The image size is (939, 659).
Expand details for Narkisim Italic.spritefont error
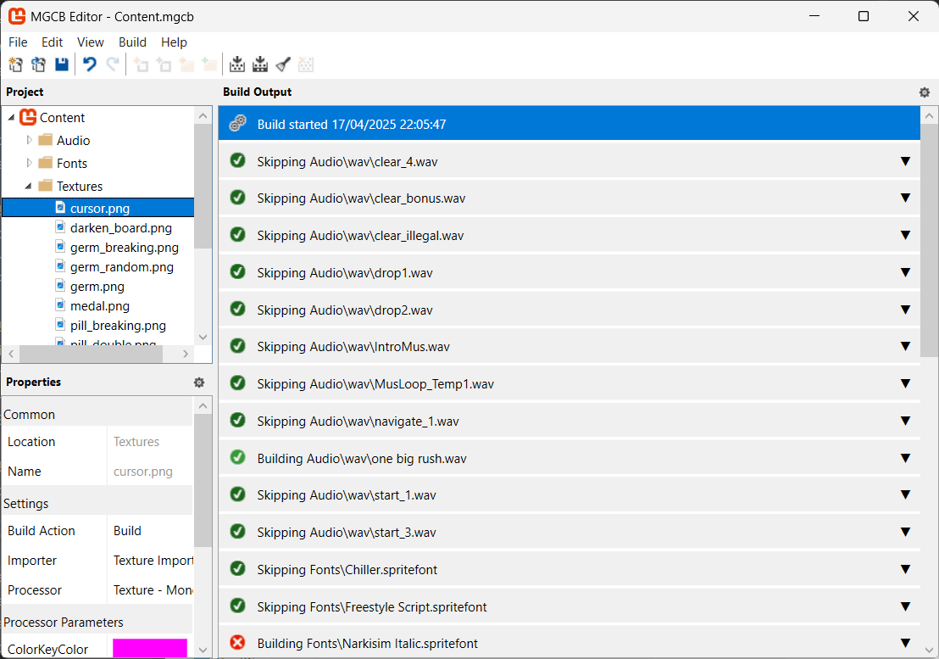(905, 643)
